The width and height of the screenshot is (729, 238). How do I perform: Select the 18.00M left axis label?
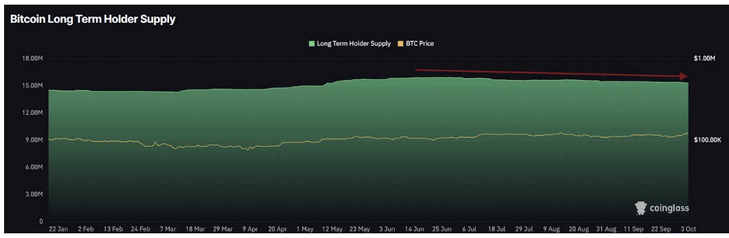[x=33, y=58]
